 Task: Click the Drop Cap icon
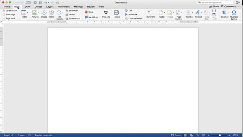[x=206, y=13]
